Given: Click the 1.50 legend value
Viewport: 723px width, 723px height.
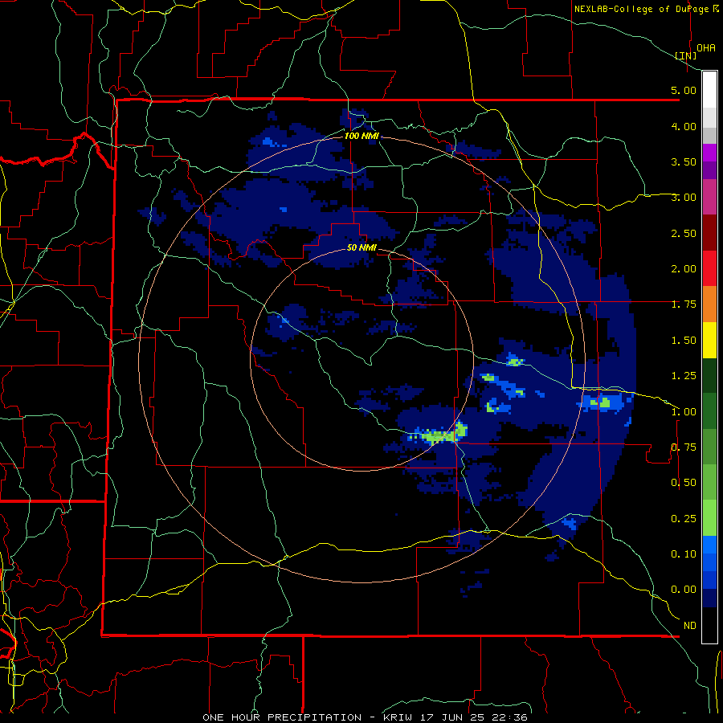Looking at the screenshot, I should tap(684, 341).
